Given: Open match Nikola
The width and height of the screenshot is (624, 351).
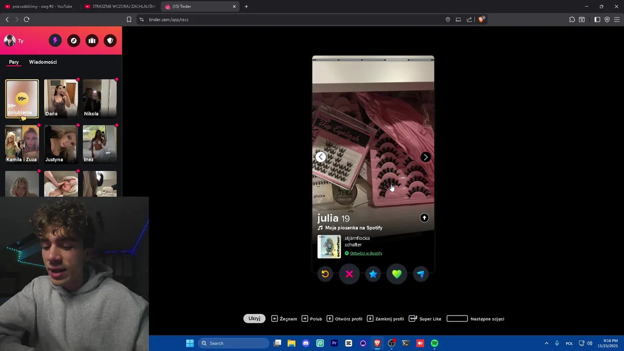Looking at the screenshot, I should (x=99, y=98).
